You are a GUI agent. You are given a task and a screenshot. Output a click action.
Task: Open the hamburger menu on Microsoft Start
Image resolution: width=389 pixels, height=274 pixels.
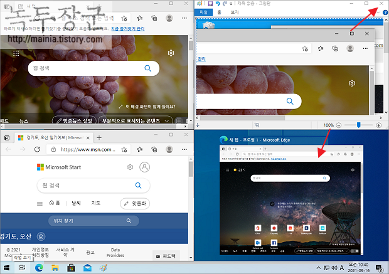40,204
